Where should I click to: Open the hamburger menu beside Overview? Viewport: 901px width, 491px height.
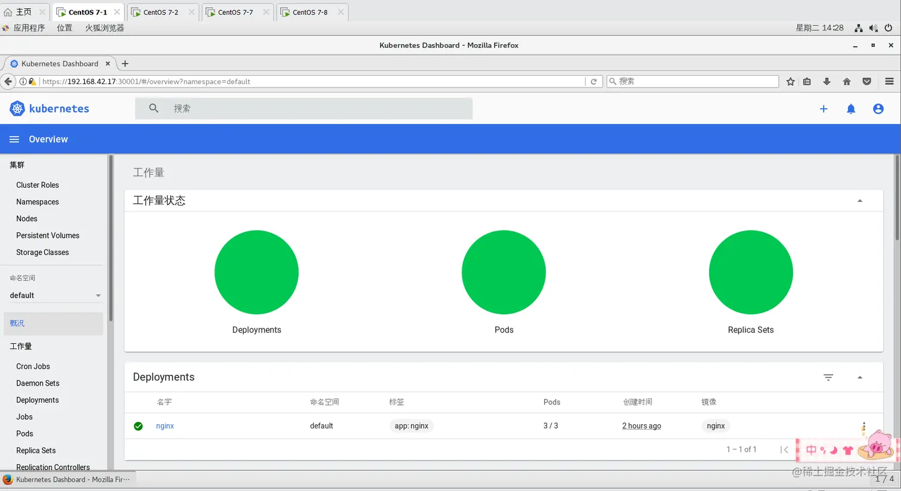click(x=14, y=139)
